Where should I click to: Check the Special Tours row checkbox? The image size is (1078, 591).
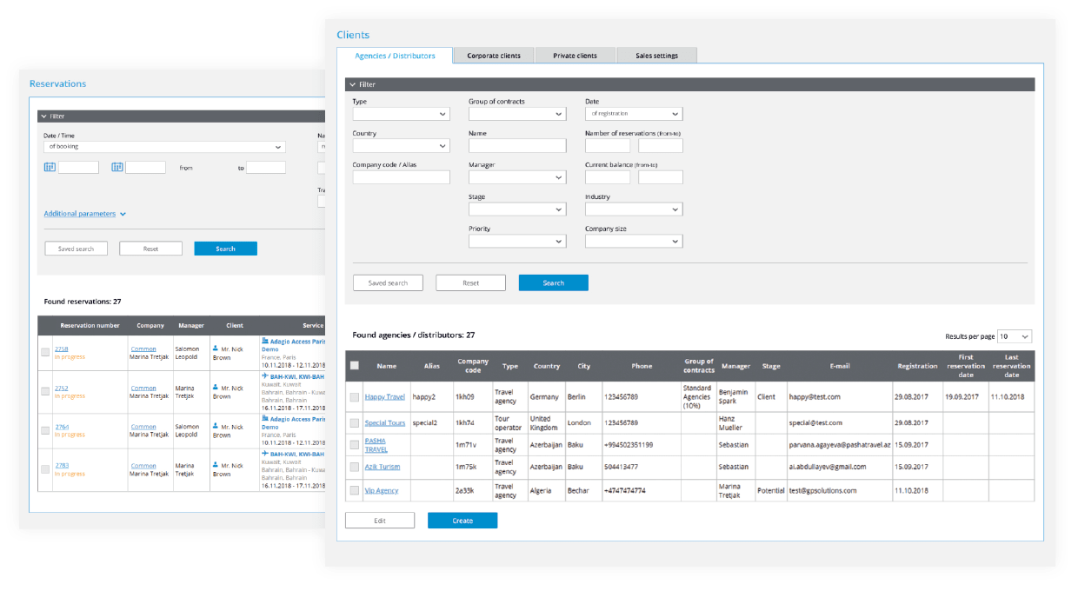click(354, 423)
